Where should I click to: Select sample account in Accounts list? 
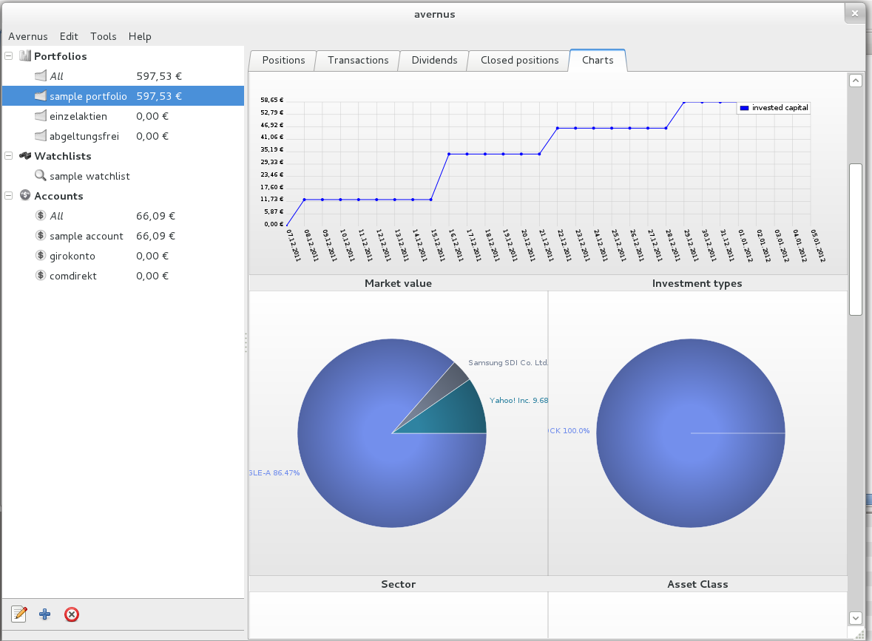pos(86,236)
